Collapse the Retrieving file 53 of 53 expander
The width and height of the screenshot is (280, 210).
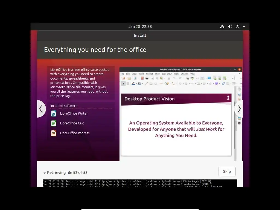[66, 173]
